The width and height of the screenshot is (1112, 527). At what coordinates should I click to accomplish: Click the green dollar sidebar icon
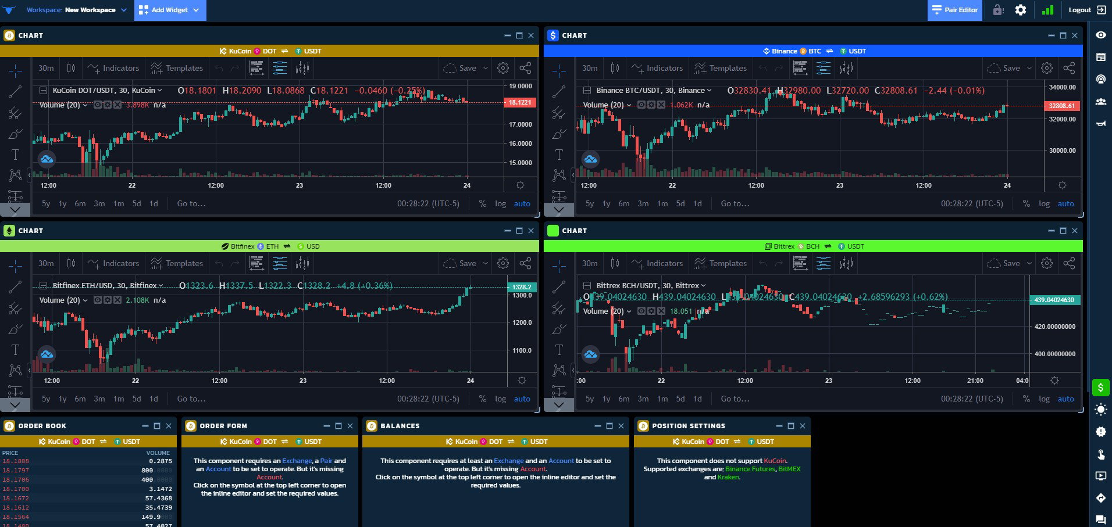pos(1100,387)
